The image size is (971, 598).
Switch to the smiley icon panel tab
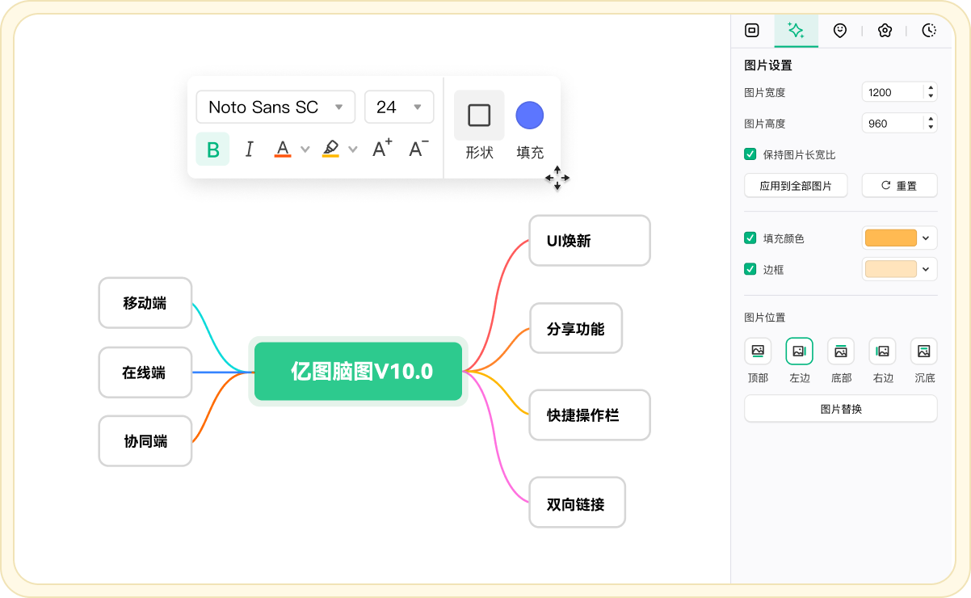pyautogui.click(x=840, y=31)
